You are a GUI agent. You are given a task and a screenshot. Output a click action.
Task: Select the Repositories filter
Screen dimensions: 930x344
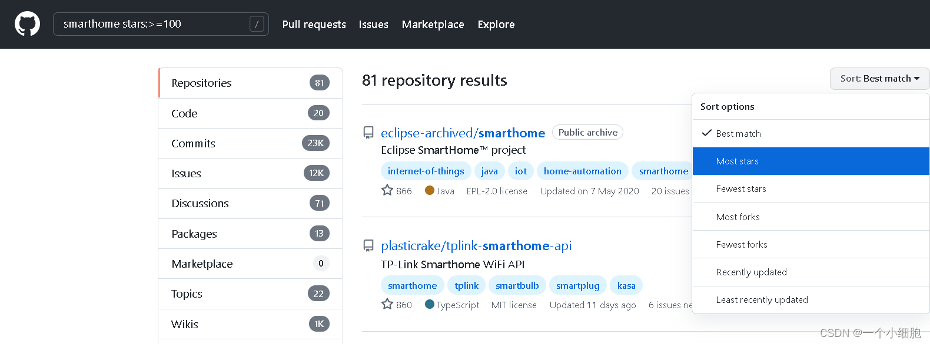pyautogui.click(x=251, y=83)
